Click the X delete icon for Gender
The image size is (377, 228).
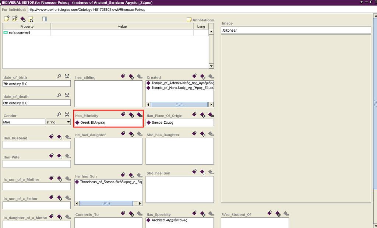tap(67, 115)
